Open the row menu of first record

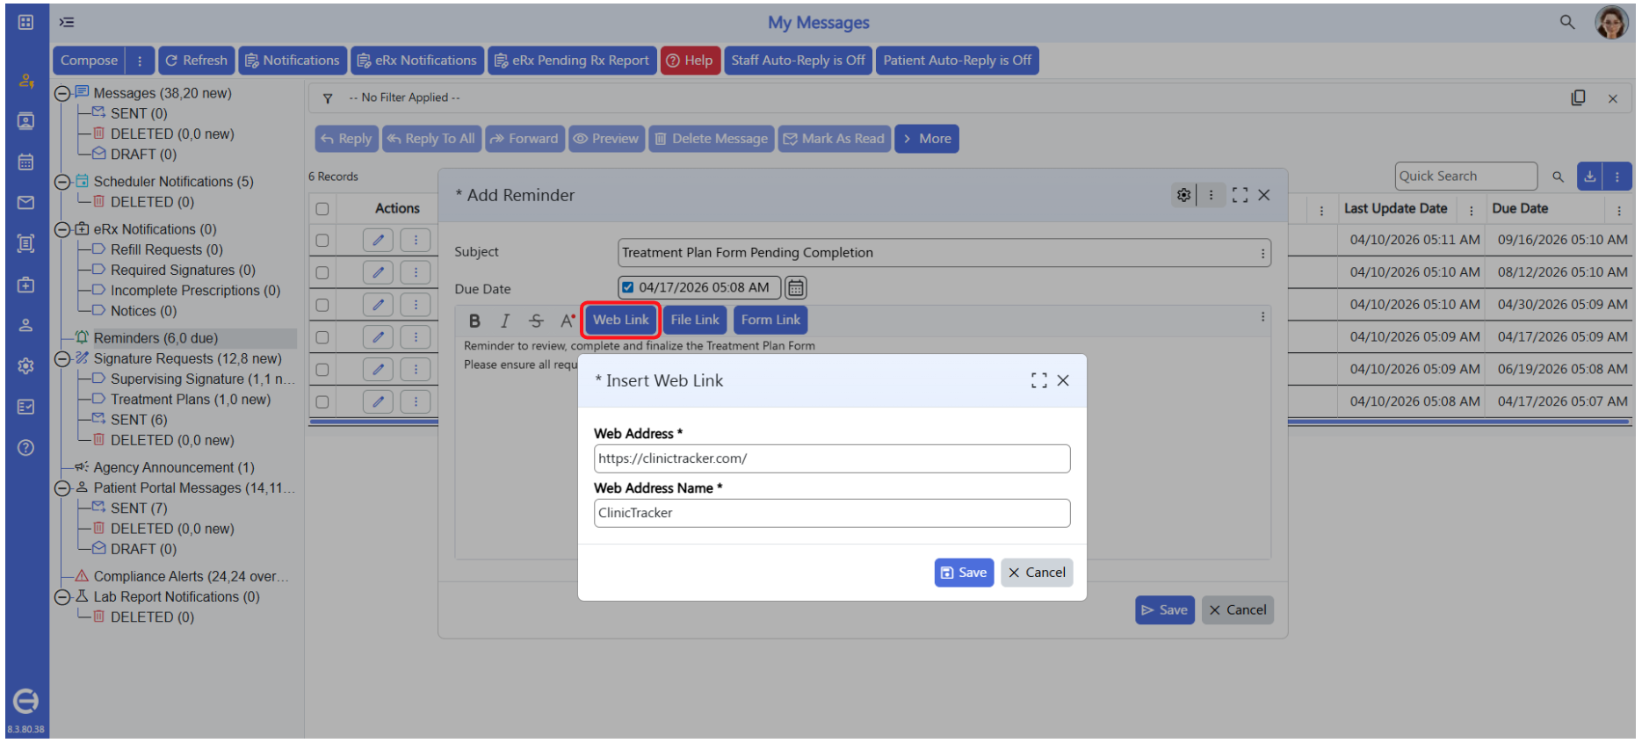pyautogui.click(x=416, y=240)
